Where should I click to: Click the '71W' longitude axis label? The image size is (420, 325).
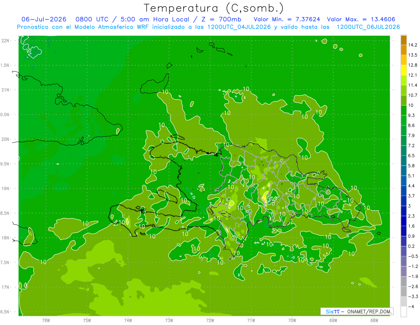pyautogui.click(x=251, y=320)
